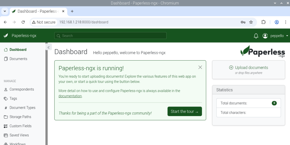Open the Storage Paths label
The width and height of the screenshot is (290, 145).
[x=20, y=117]
